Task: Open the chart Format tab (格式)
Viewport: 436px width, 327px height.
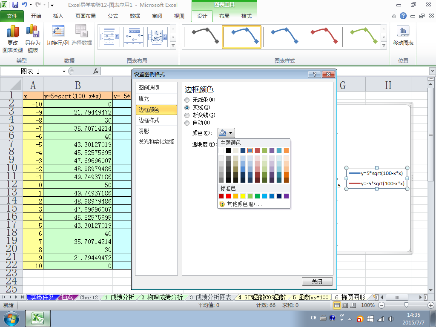Action: 247,16
